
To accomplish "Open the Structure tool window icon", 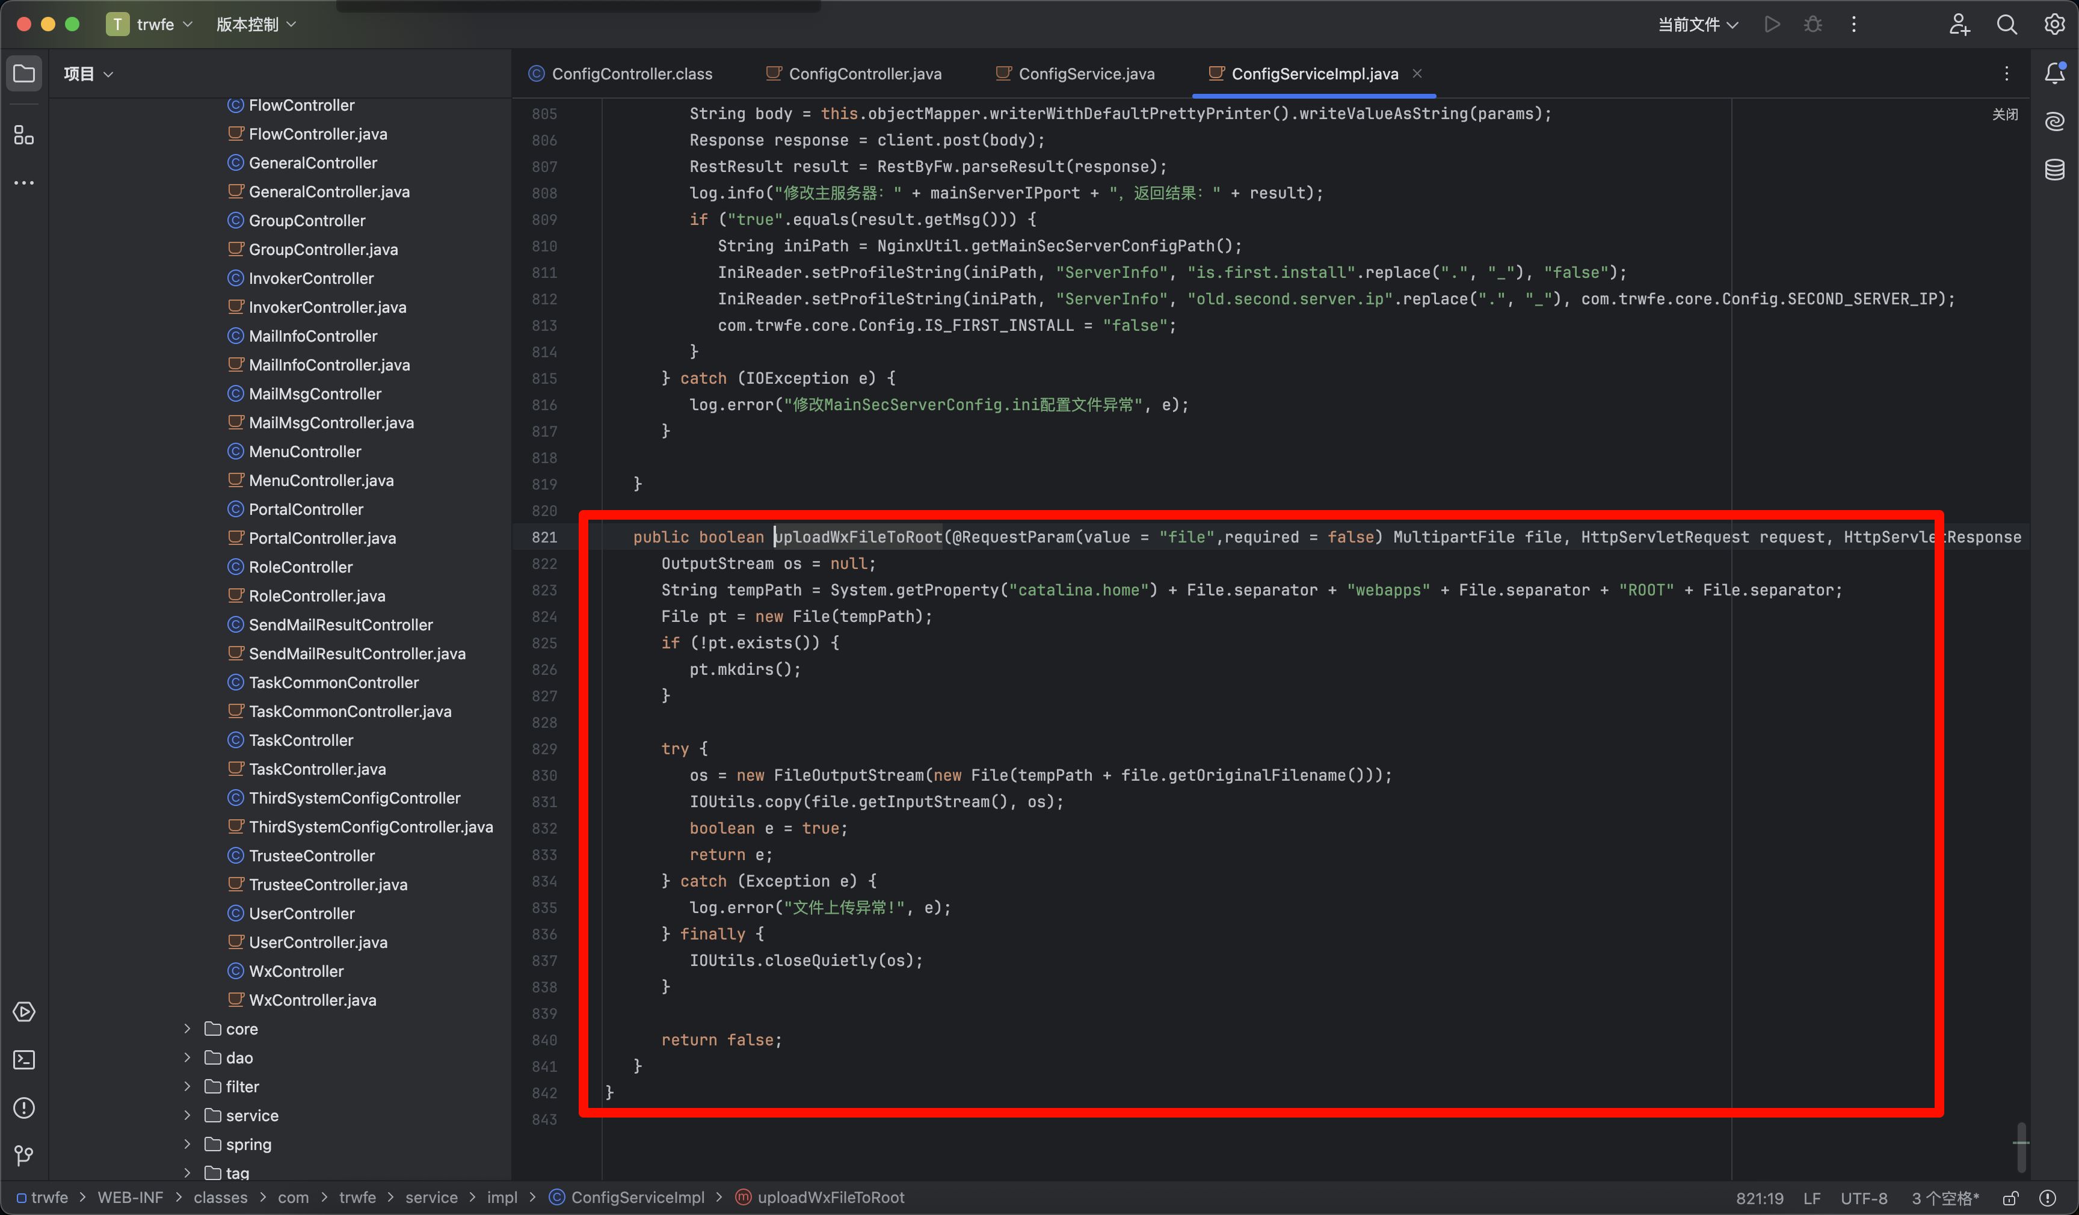I will [x=24, y=135].
